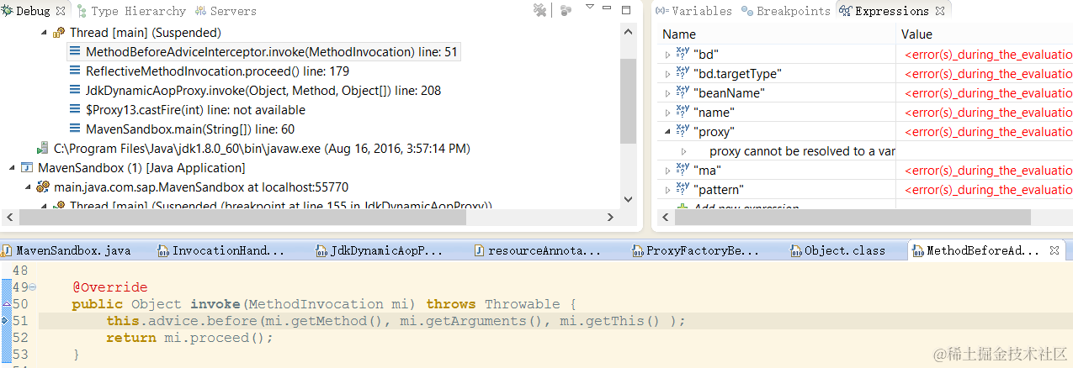Click the watch expression icon of "bd.targetType"

point(683,74)
